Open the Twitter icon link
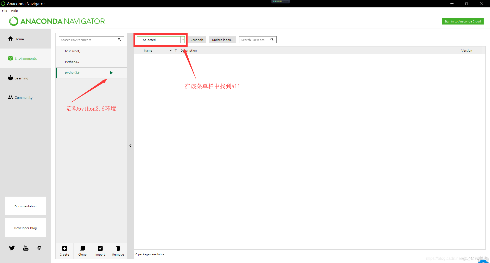Image resolution: width=490 pixels, height=263 pixels. (x=12, y=248)
